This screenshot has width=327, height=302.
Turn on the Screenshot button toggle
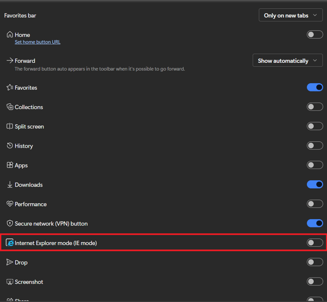point(315,282)
